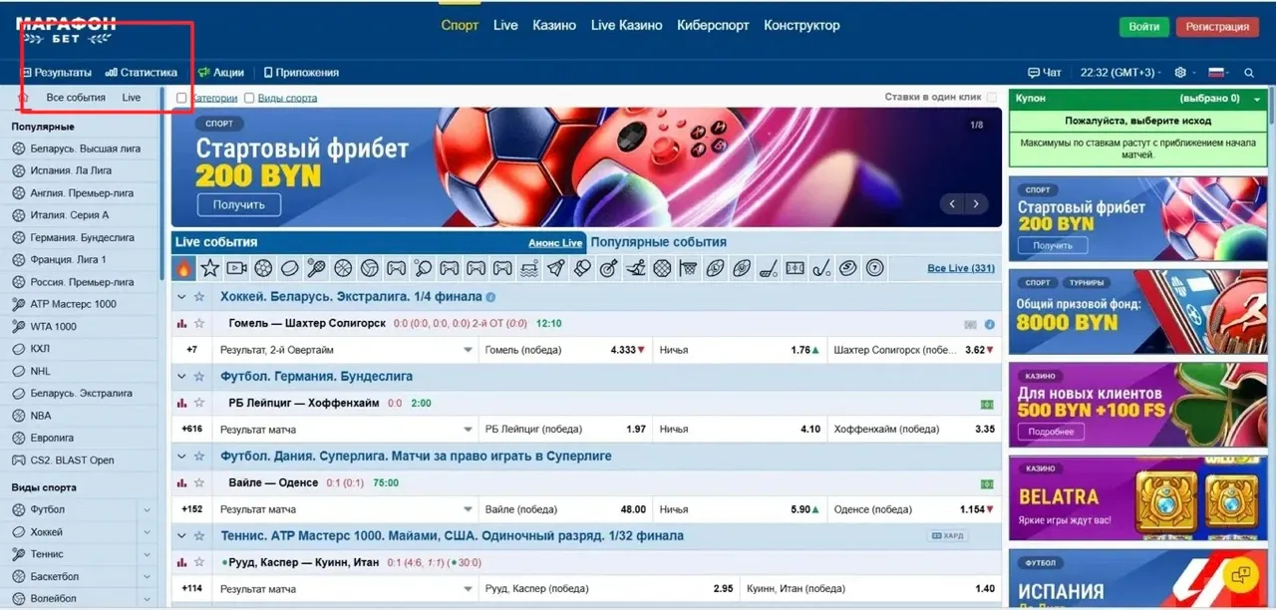This screenshot has height=610, width=1276.
Task: Favorite the Футбол. Германия. Бундеслига league star
Action: (x=199, y=377)
